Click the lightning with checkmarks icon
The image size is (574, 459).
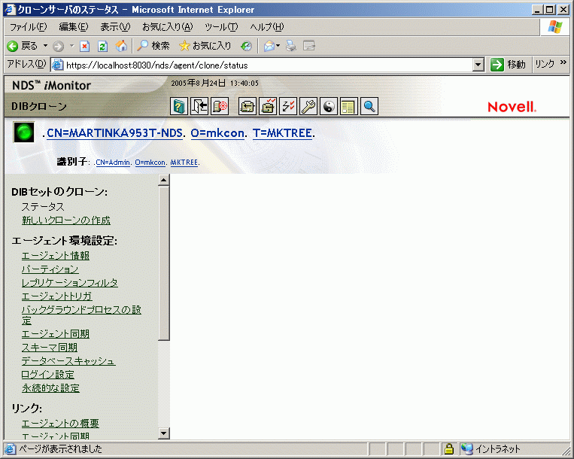point(288,107)
